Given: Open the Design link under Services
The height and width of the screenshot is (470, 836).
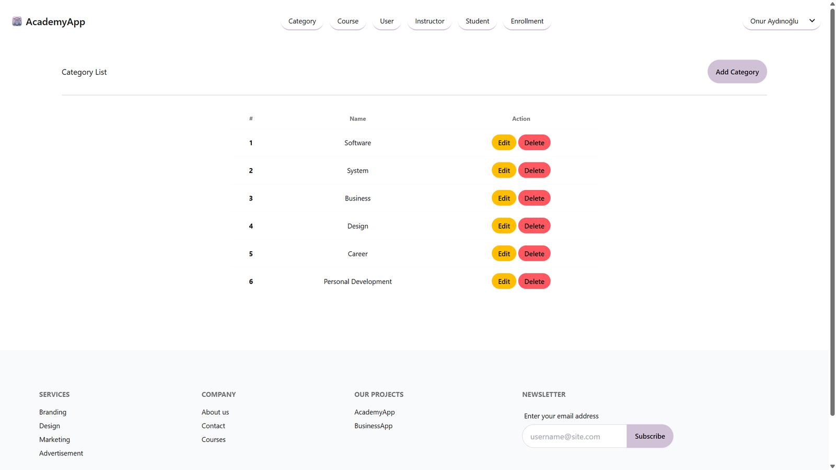Looking at the screenshot, I should tap(50, 426).
